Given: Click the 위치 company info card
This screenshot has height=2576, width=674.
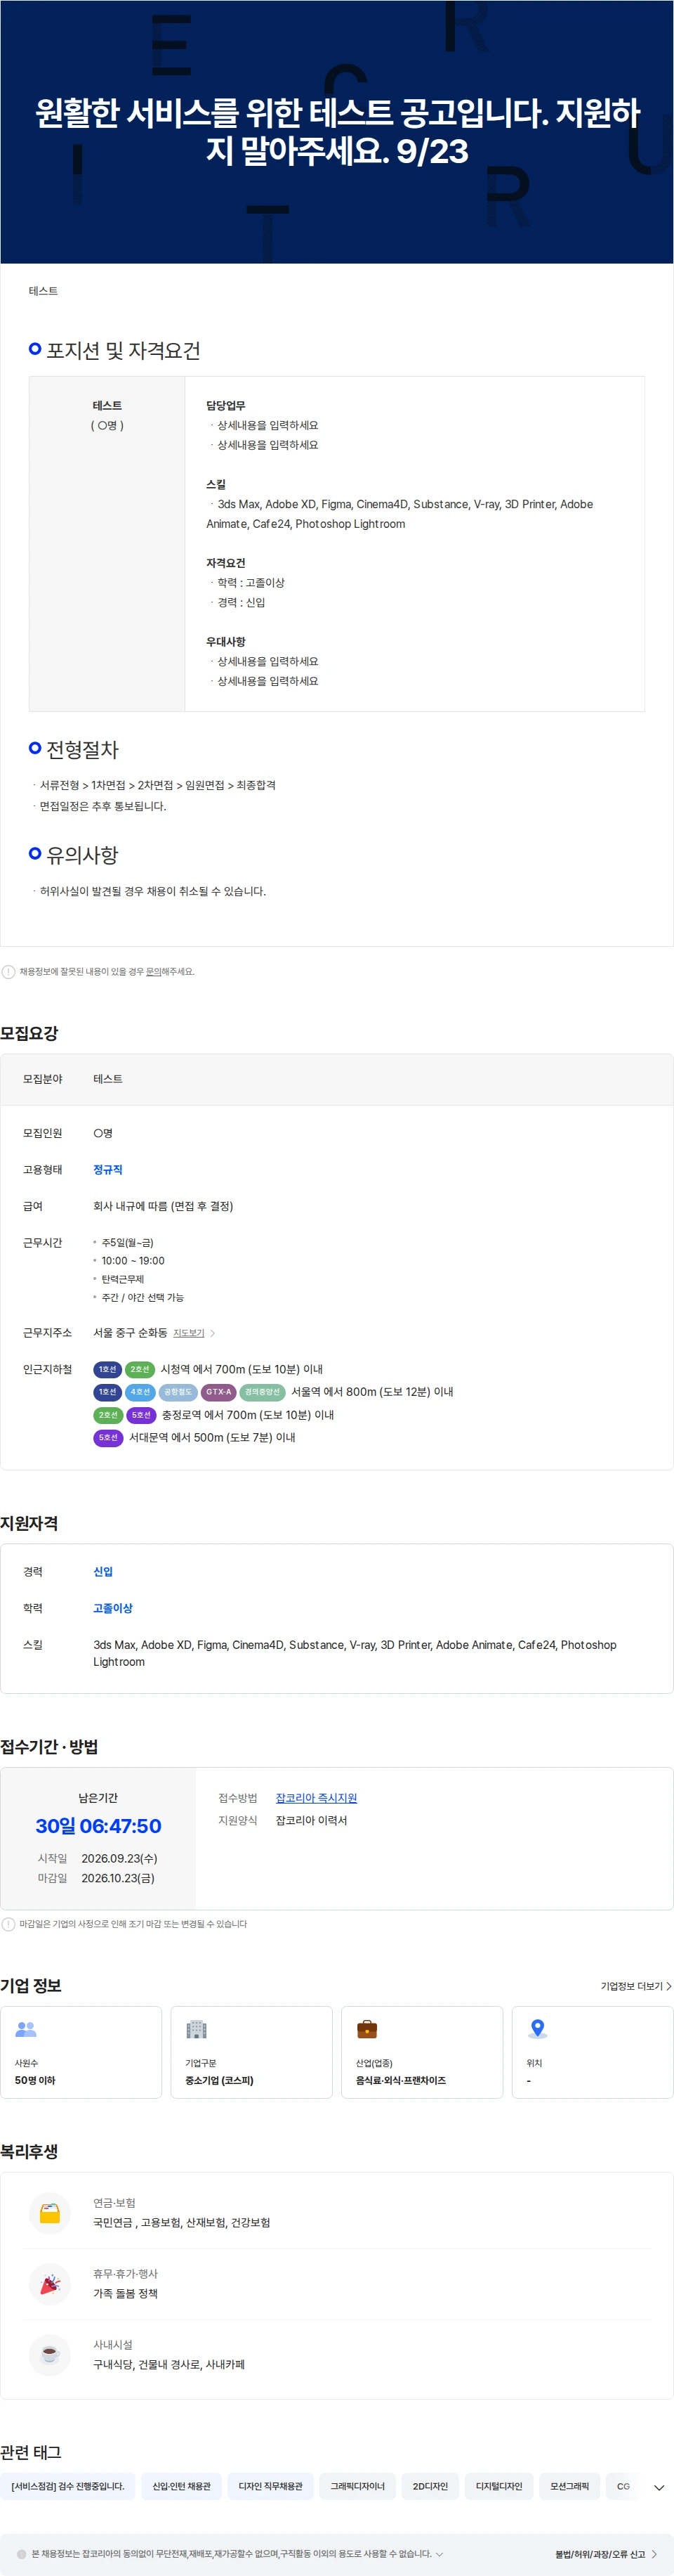Looking at the screenshot, I should pos(593,2052).
